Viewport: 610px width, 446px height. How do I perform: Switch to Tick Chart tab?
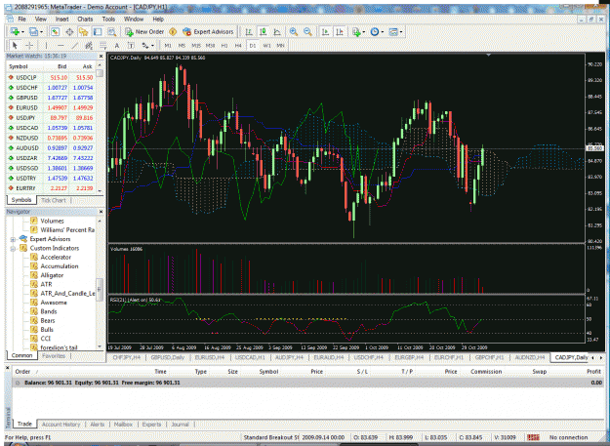(54, 200)
